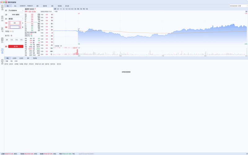Switch to the 新股申购 IPO subscription tab
Viewport: 248px width, 155px height.
point(45,6)
